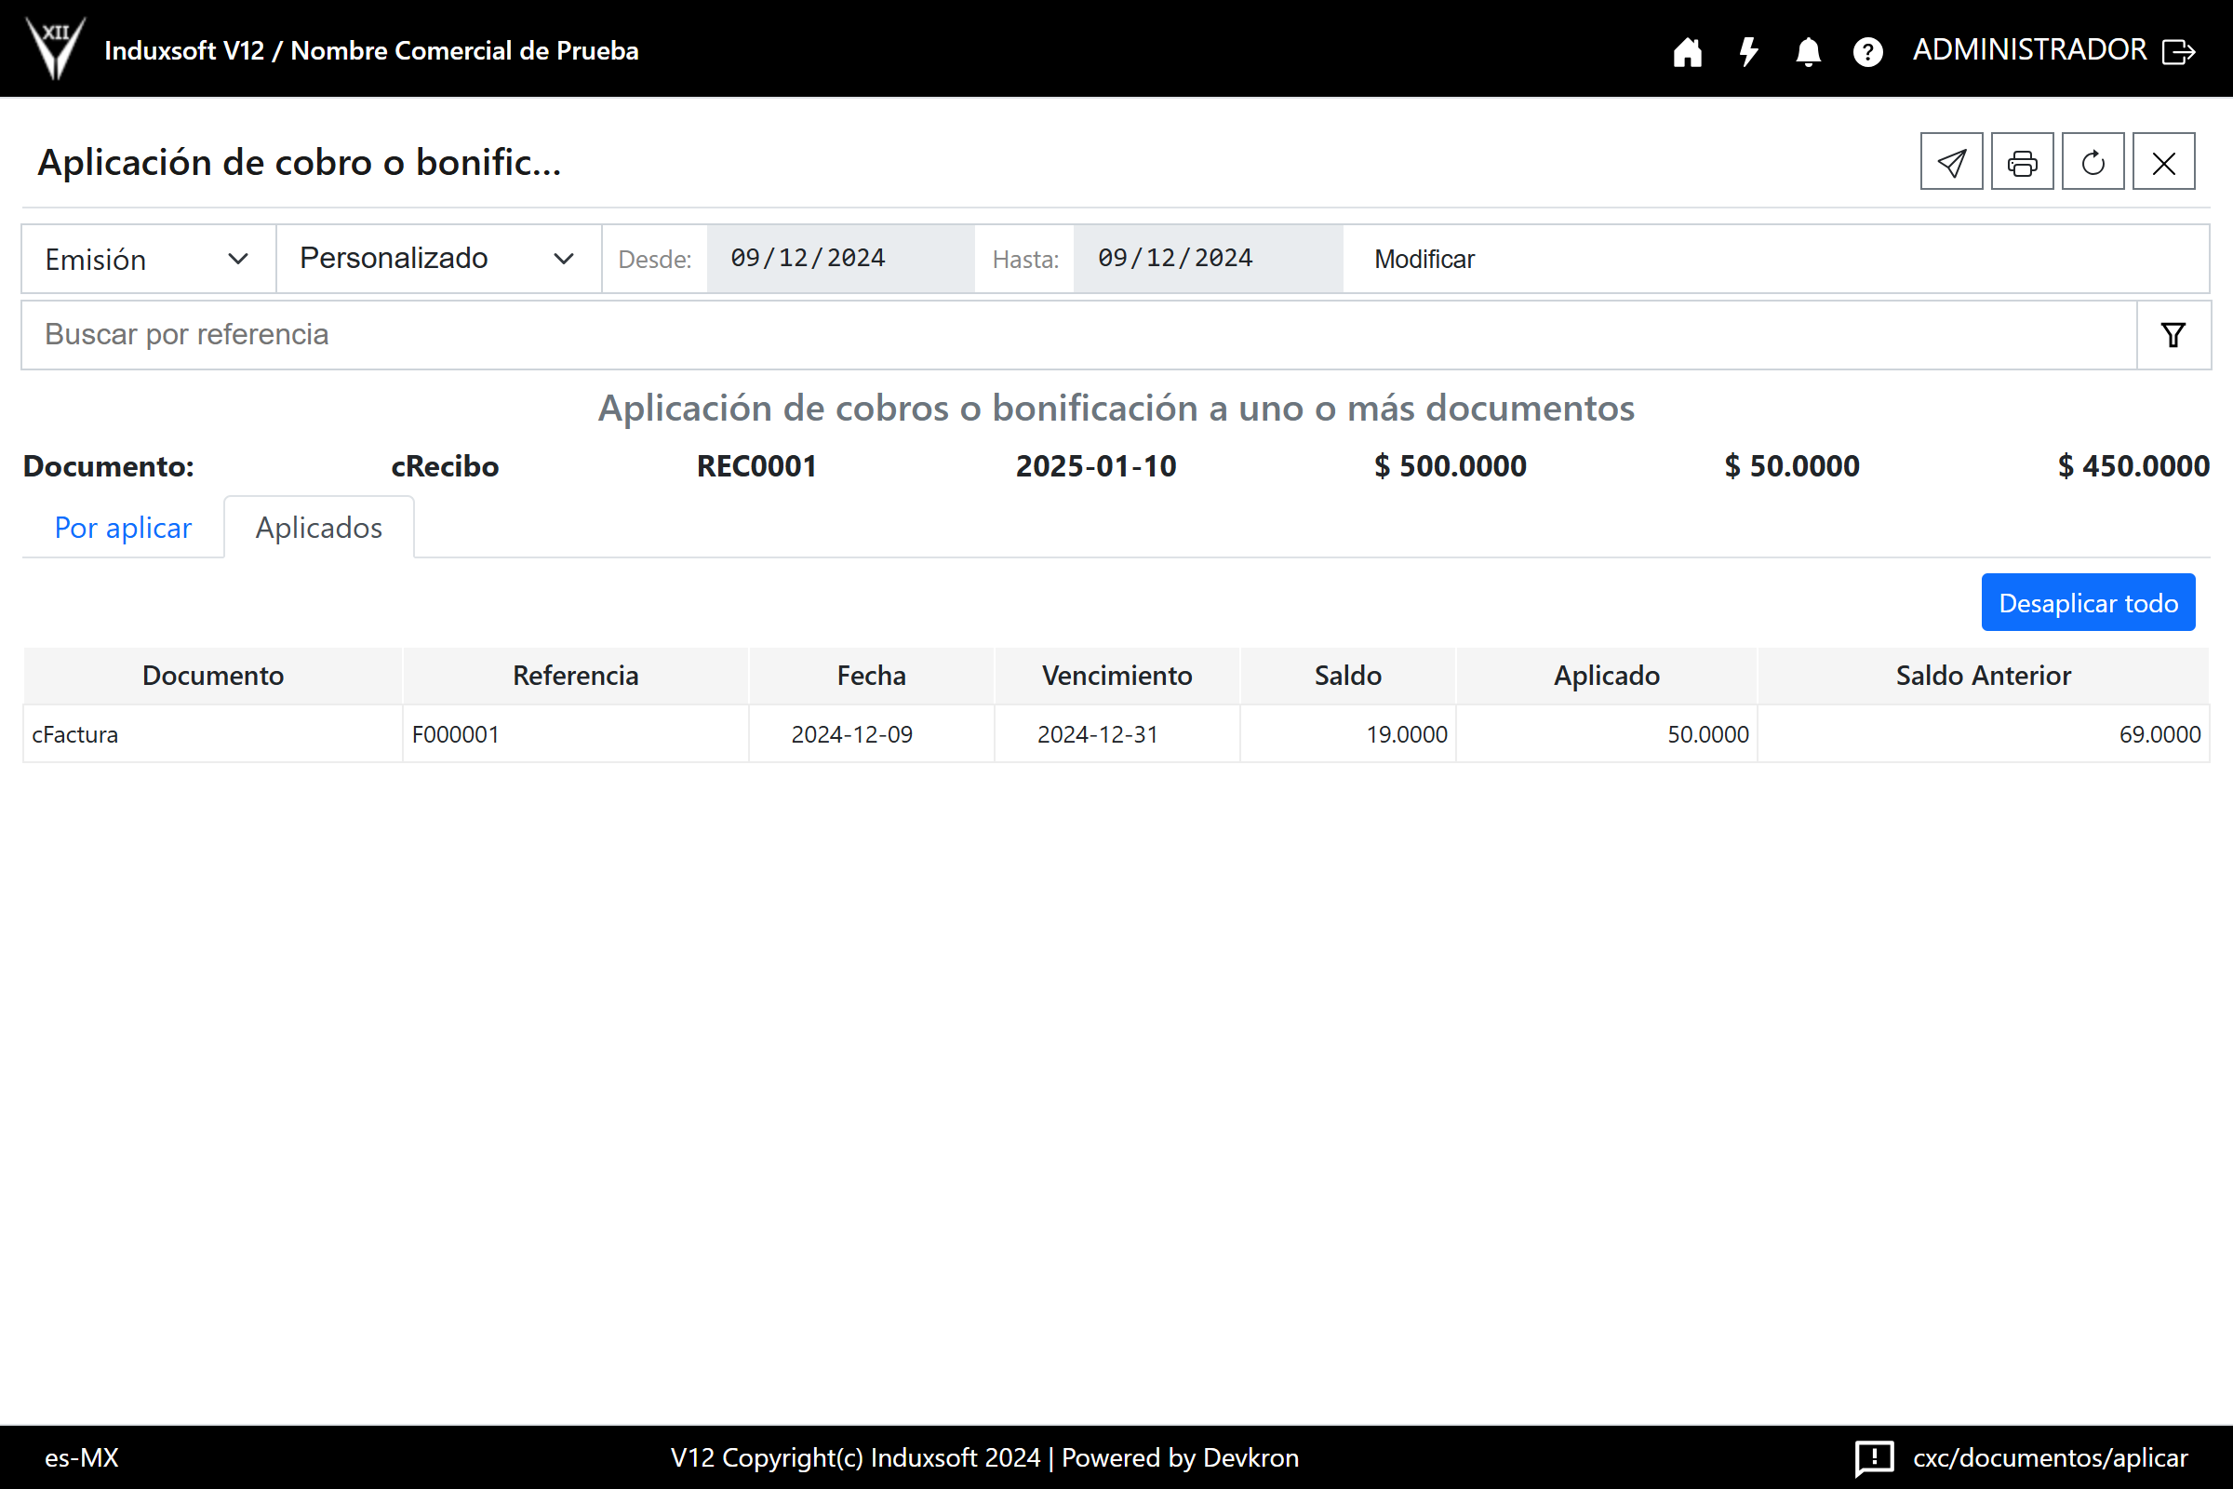Open notifications bell

click(x=1808, y=51)
